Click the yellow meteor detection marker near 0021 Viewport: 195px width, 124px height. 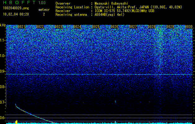16,122
